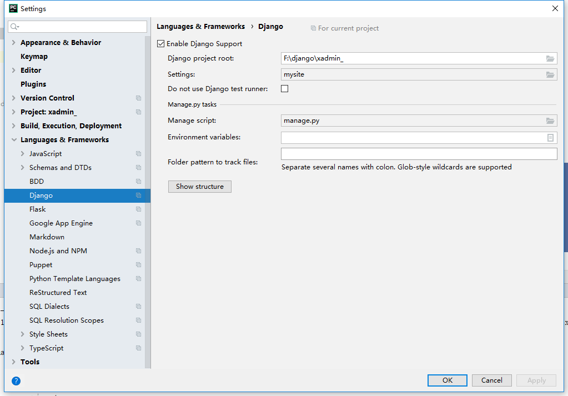Open Plugins settings page
568x396 pixels.
(x=33, y=84)
